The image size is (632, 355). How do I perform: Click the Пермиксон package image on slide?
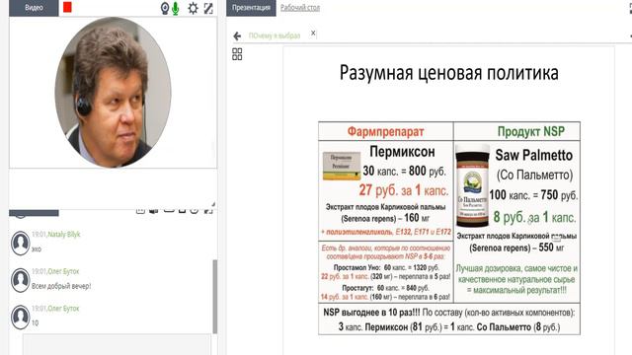coord(342,166)
